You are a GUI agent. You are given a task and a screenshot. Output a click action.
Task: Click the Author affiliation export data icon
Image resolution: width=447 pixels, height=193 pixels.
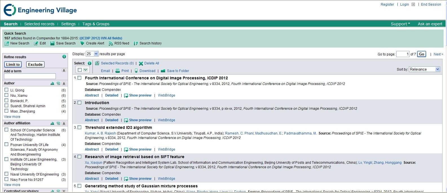click(x=58, y=124)
